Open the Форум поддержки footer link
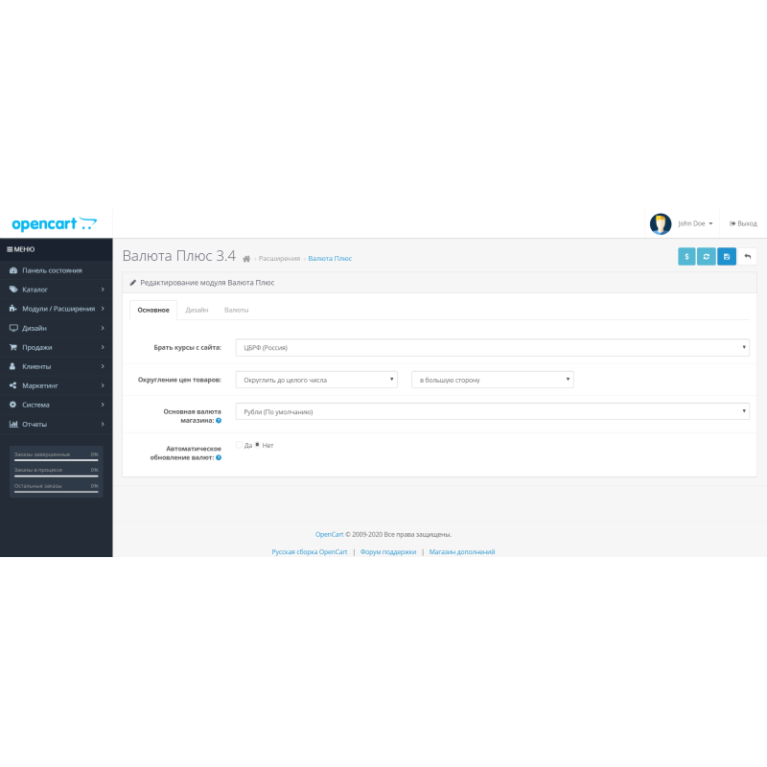 (388, 552)
